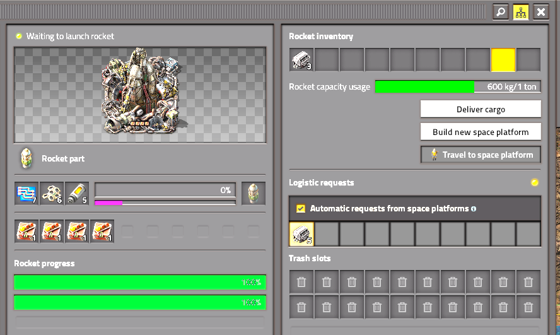Viewport: 560px width, 335px height.
Task: Click the rocket silo preview image
Action: tap(140, 95)
